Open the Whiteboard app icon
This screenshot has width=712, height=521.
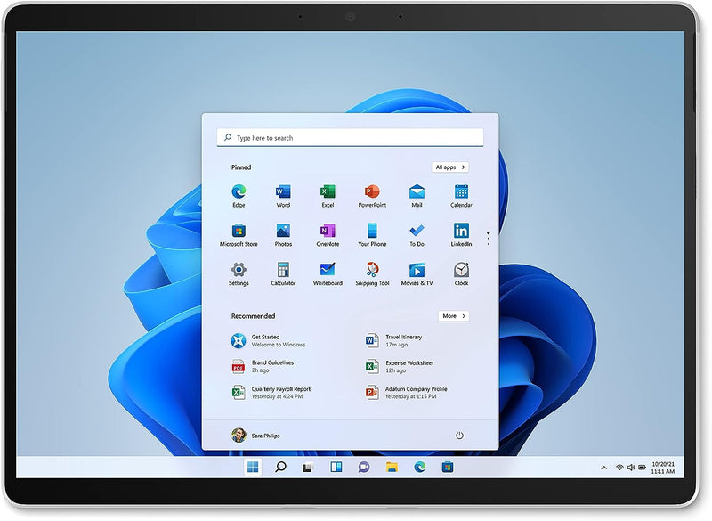tap(328, 270)
